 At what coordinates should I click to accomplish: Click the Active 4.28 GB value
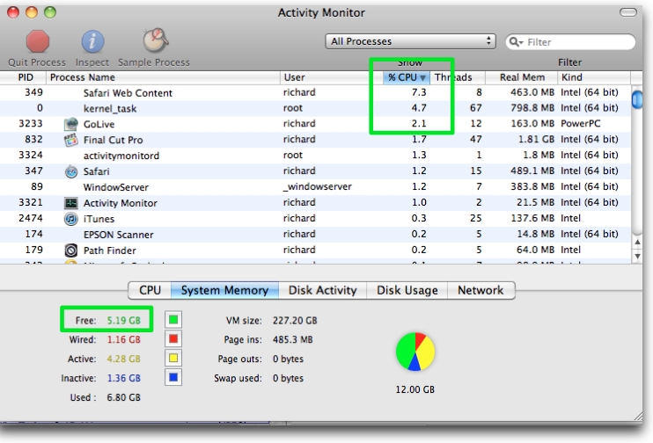point(124,359)
